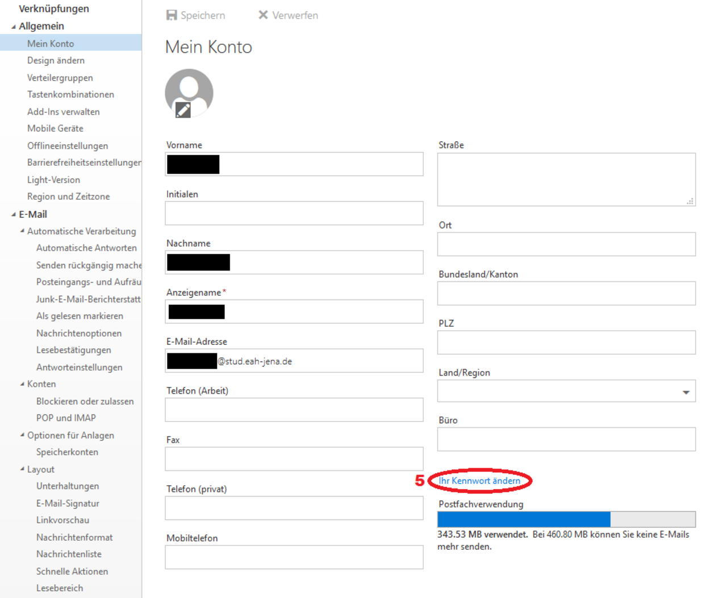This screenshot has width=727, height=598.
Task: Click Ihr Kennwort ändern link
Action: [x=479, y=481]
